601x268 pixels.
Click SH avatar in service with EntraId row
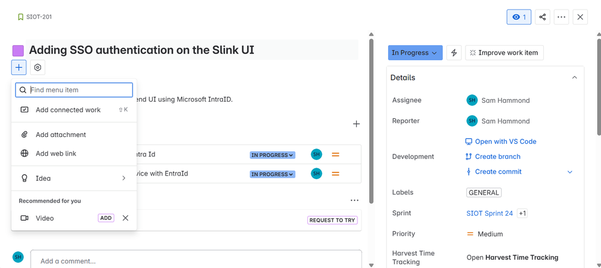(x=316, y=174)
